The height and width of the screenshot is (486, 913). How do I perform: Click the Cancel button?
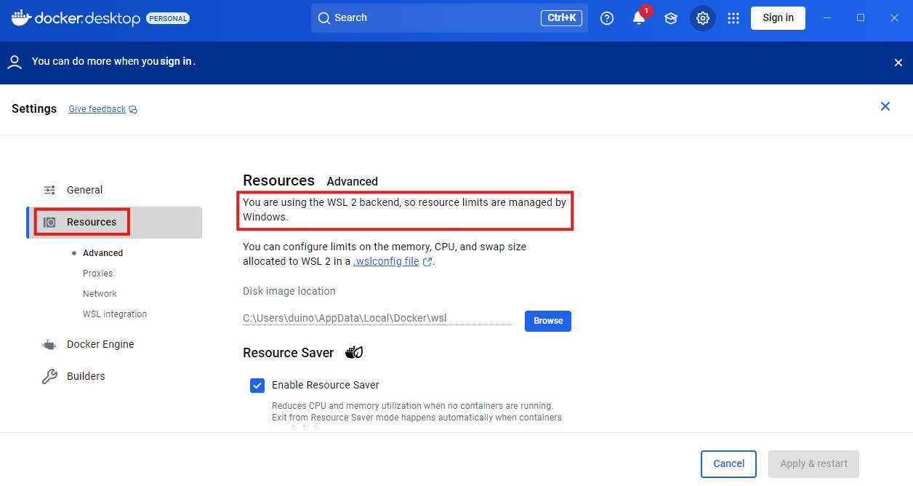click(728, 464)
